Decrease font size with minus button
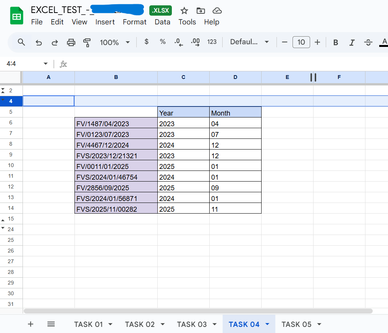This screenshot has width=388, height=333. point(285,42)
